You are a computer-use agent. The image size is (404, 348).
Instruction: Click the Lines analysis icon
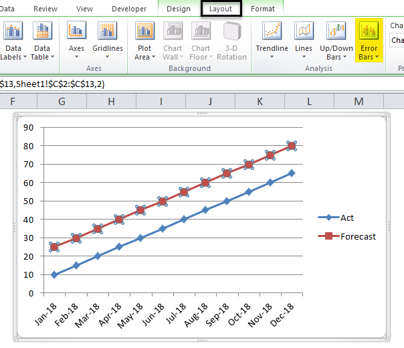coord(304,31)
